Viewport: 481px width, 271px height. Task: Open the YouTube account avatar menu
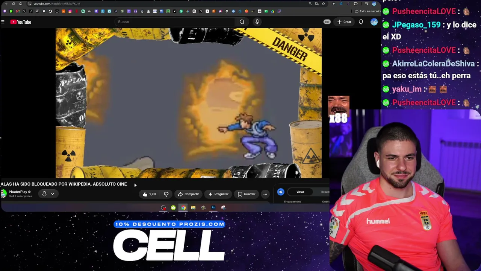coord(374,22)
